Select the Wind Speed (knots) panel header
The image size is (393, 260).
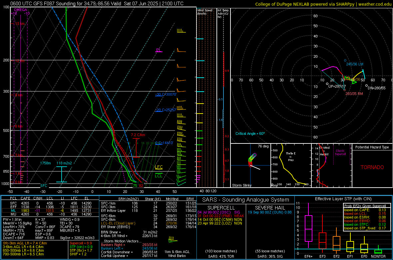pos(204,12)
